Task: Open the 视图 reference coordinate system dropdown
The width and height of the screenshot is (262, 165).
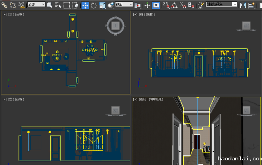Action: pos(124,4)
